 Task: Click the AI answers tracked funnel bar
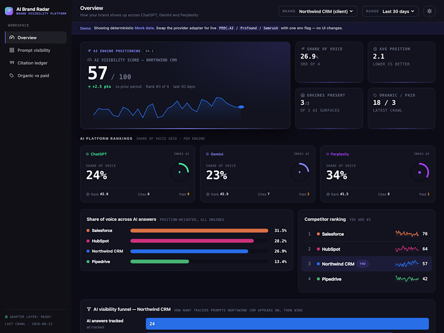287,324
